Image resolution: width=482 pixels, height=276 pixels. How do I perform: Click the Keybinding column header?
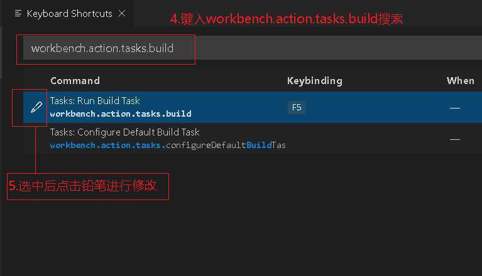314,80
